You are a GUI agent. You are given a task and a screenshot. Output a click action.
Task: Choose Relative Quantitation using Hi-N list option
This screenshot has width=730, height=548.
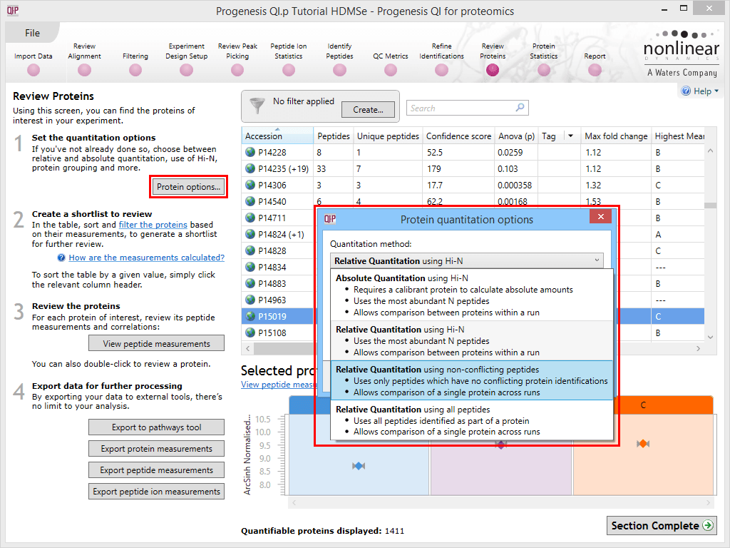click(x=472, y=340)
